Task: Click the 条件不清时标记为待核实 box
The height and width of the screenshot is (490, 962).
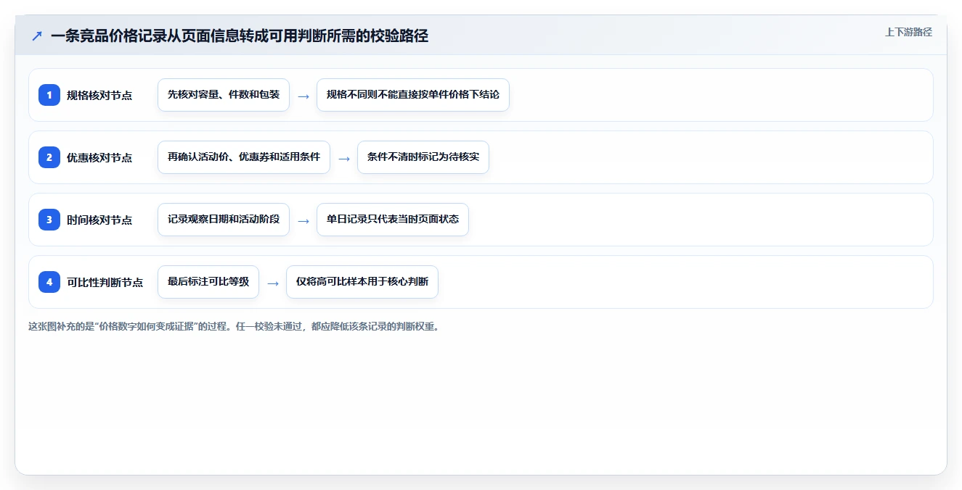Action: click(423, 157)
